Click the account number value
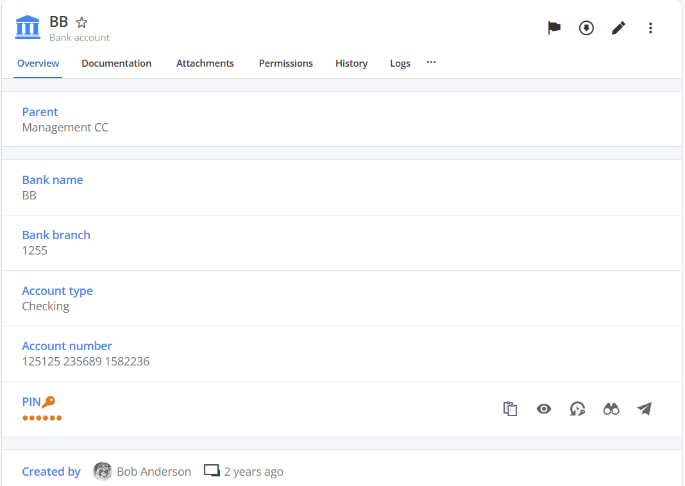 point(85,362)
